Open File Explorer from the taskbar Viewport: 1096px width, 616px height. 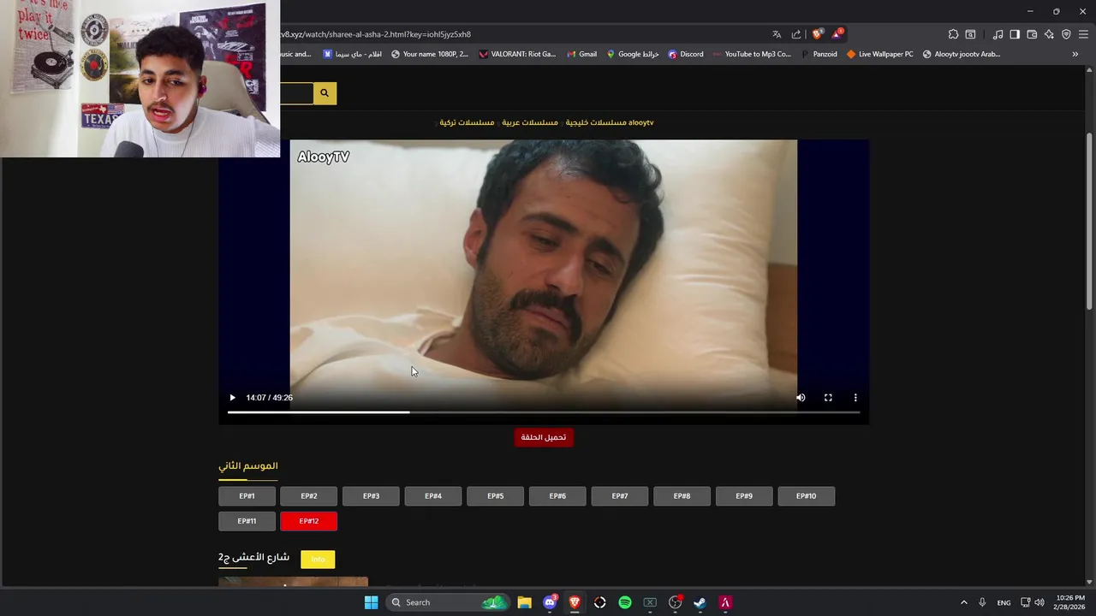click(524, 602)
